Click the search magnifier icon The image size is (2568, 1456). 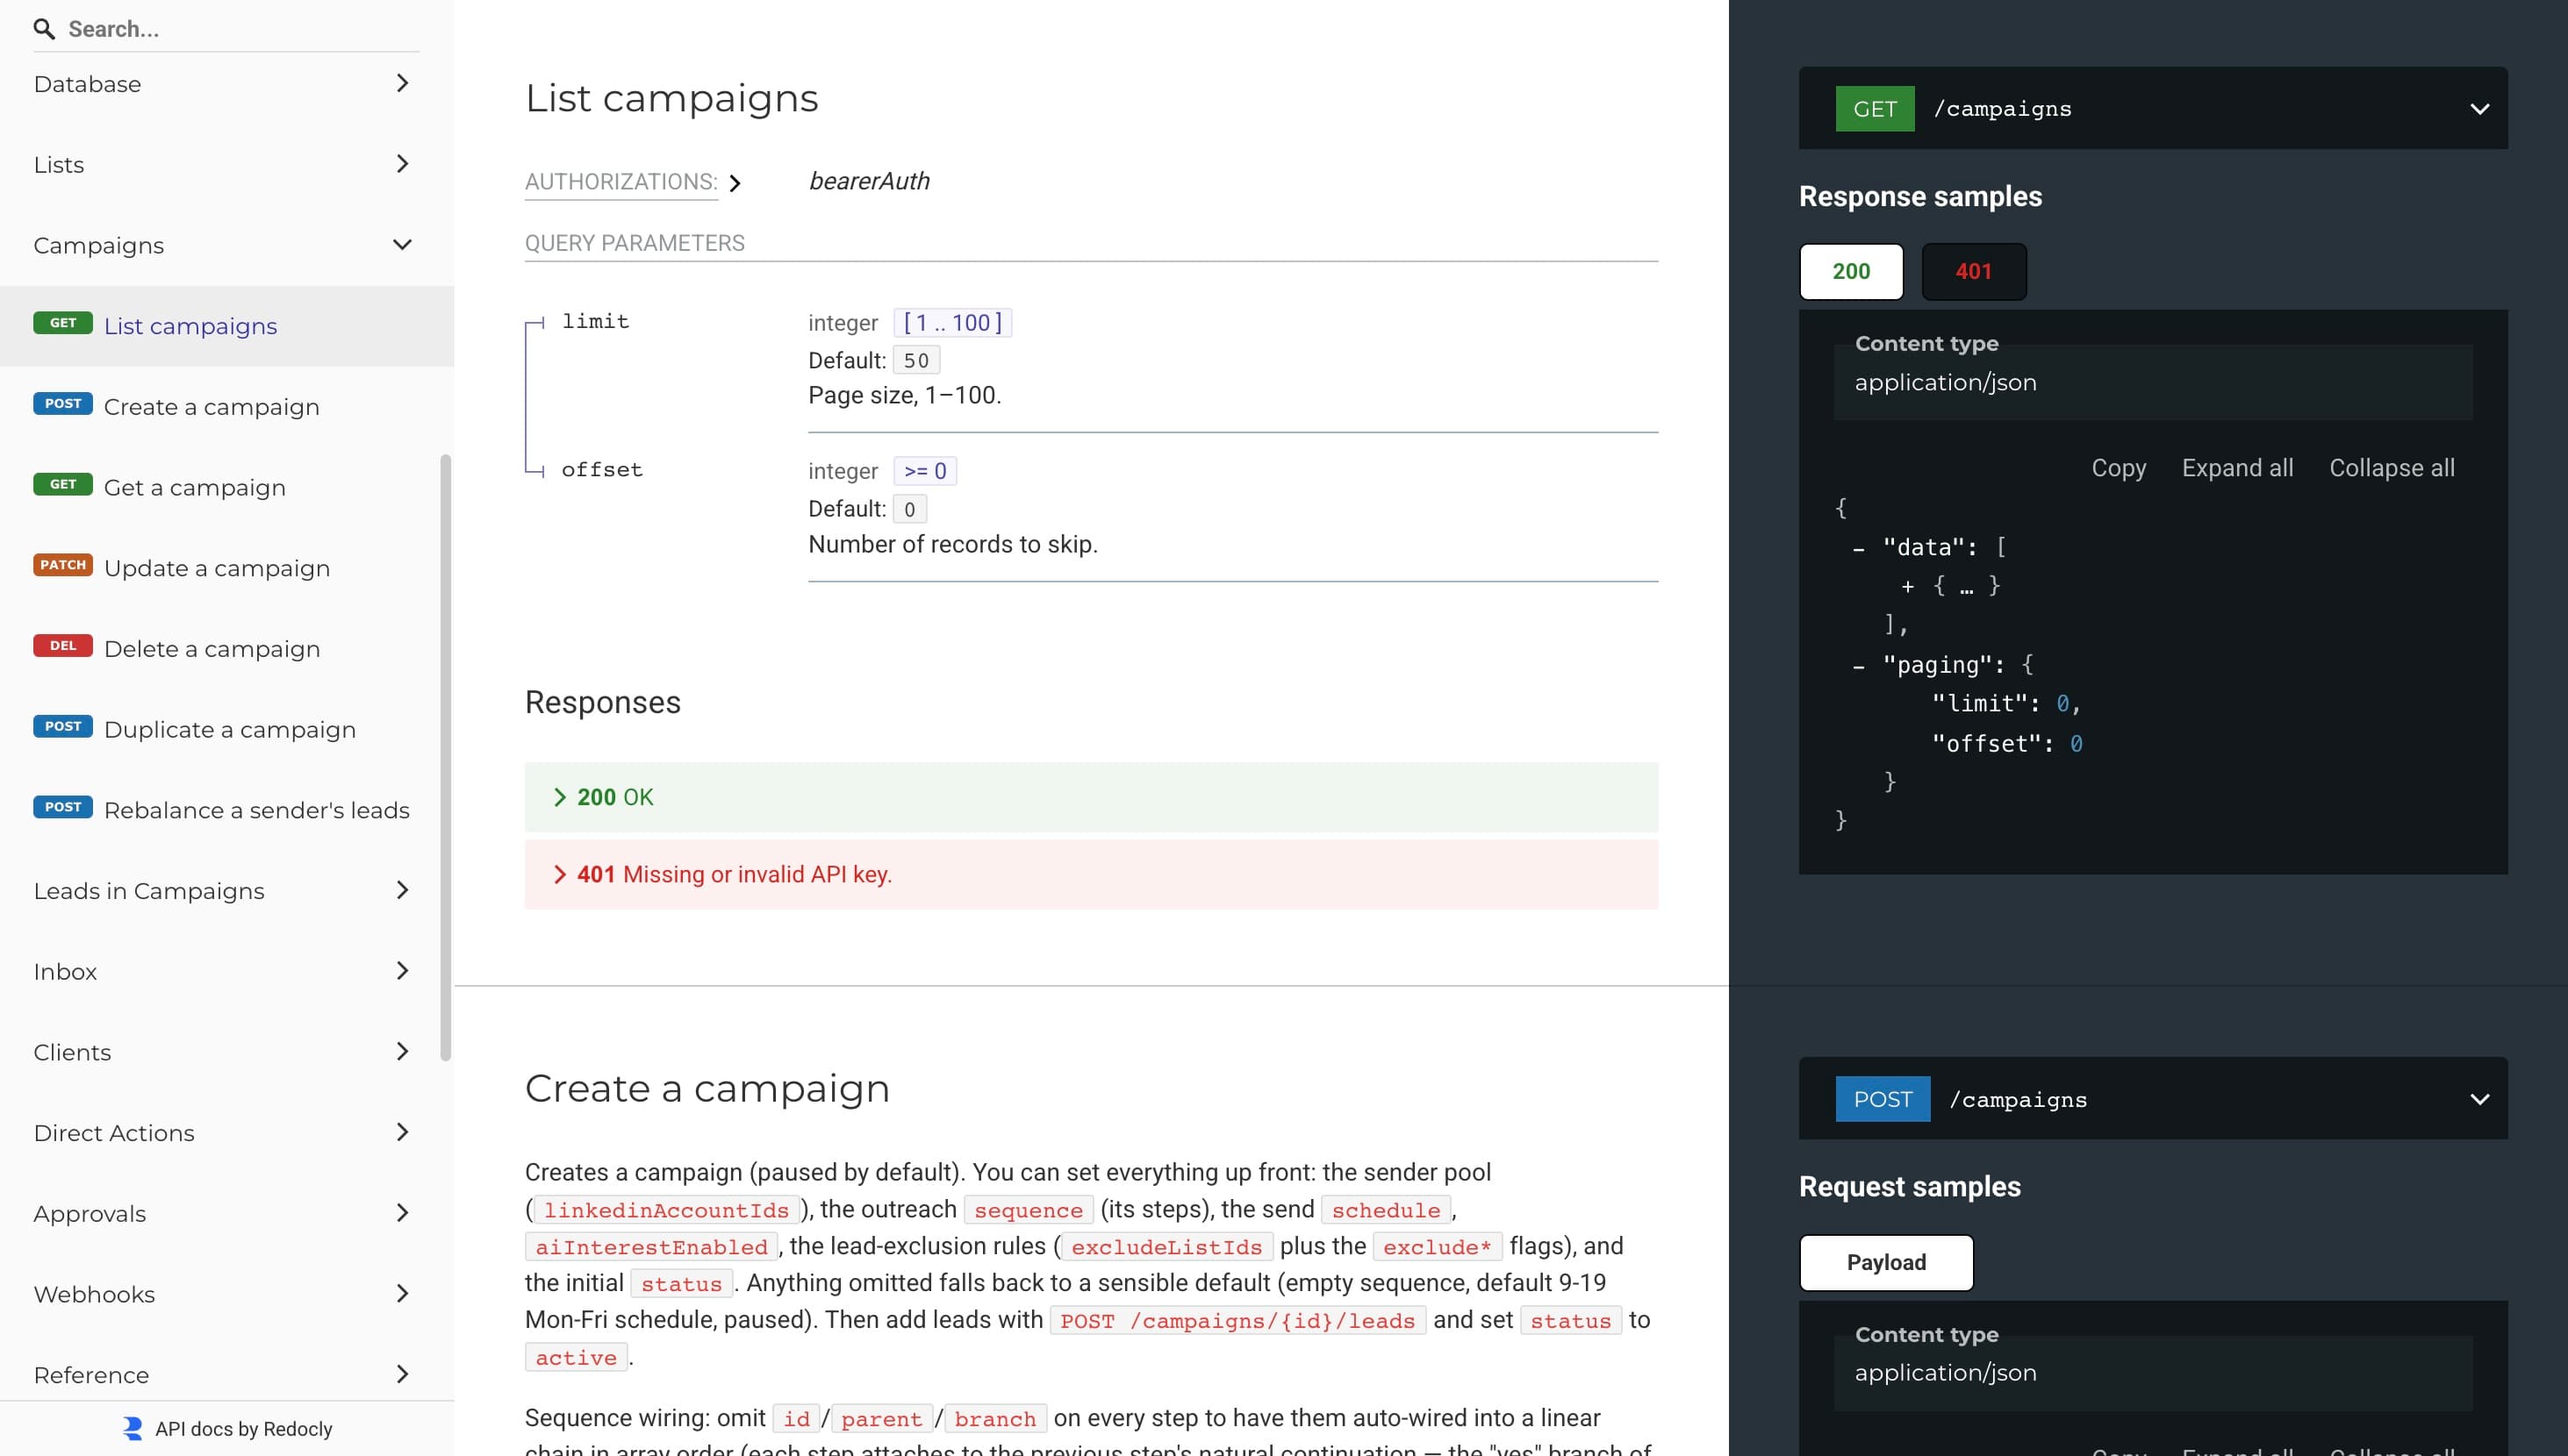pos(44,29)
